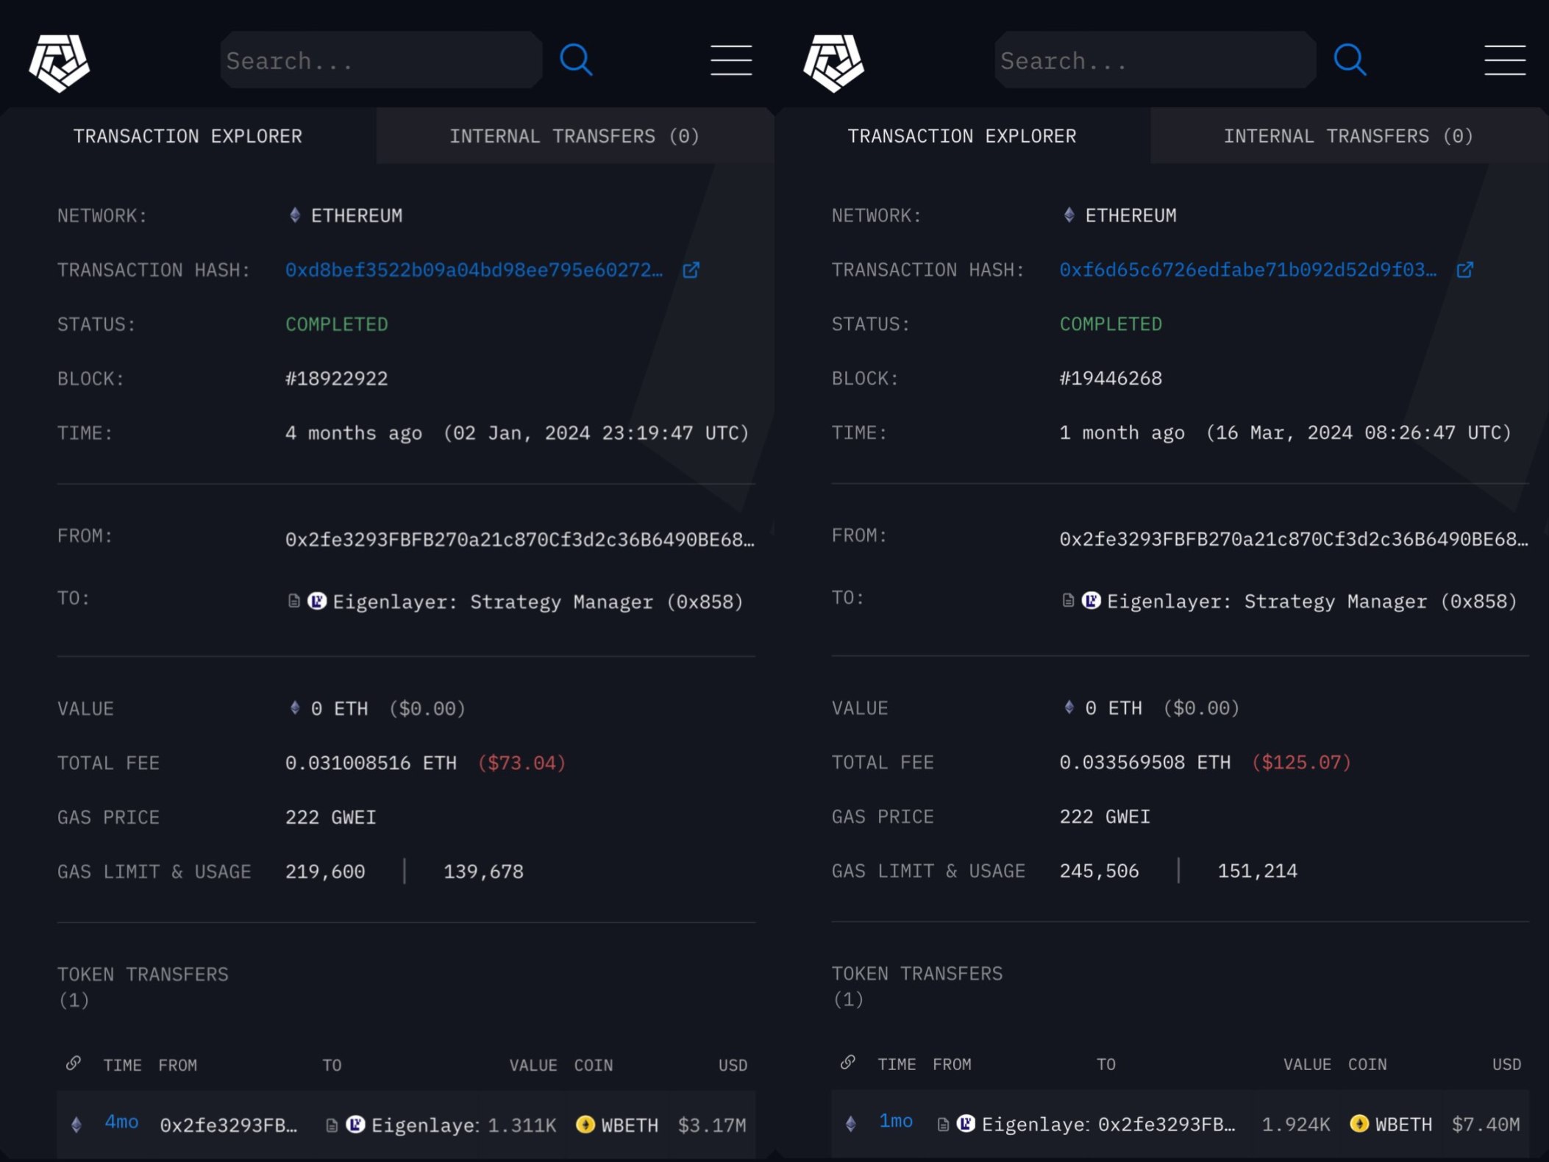The image size is (1549, 1162).
Task: Click the Arkham logo in right panel
Action: pos(833,63)
